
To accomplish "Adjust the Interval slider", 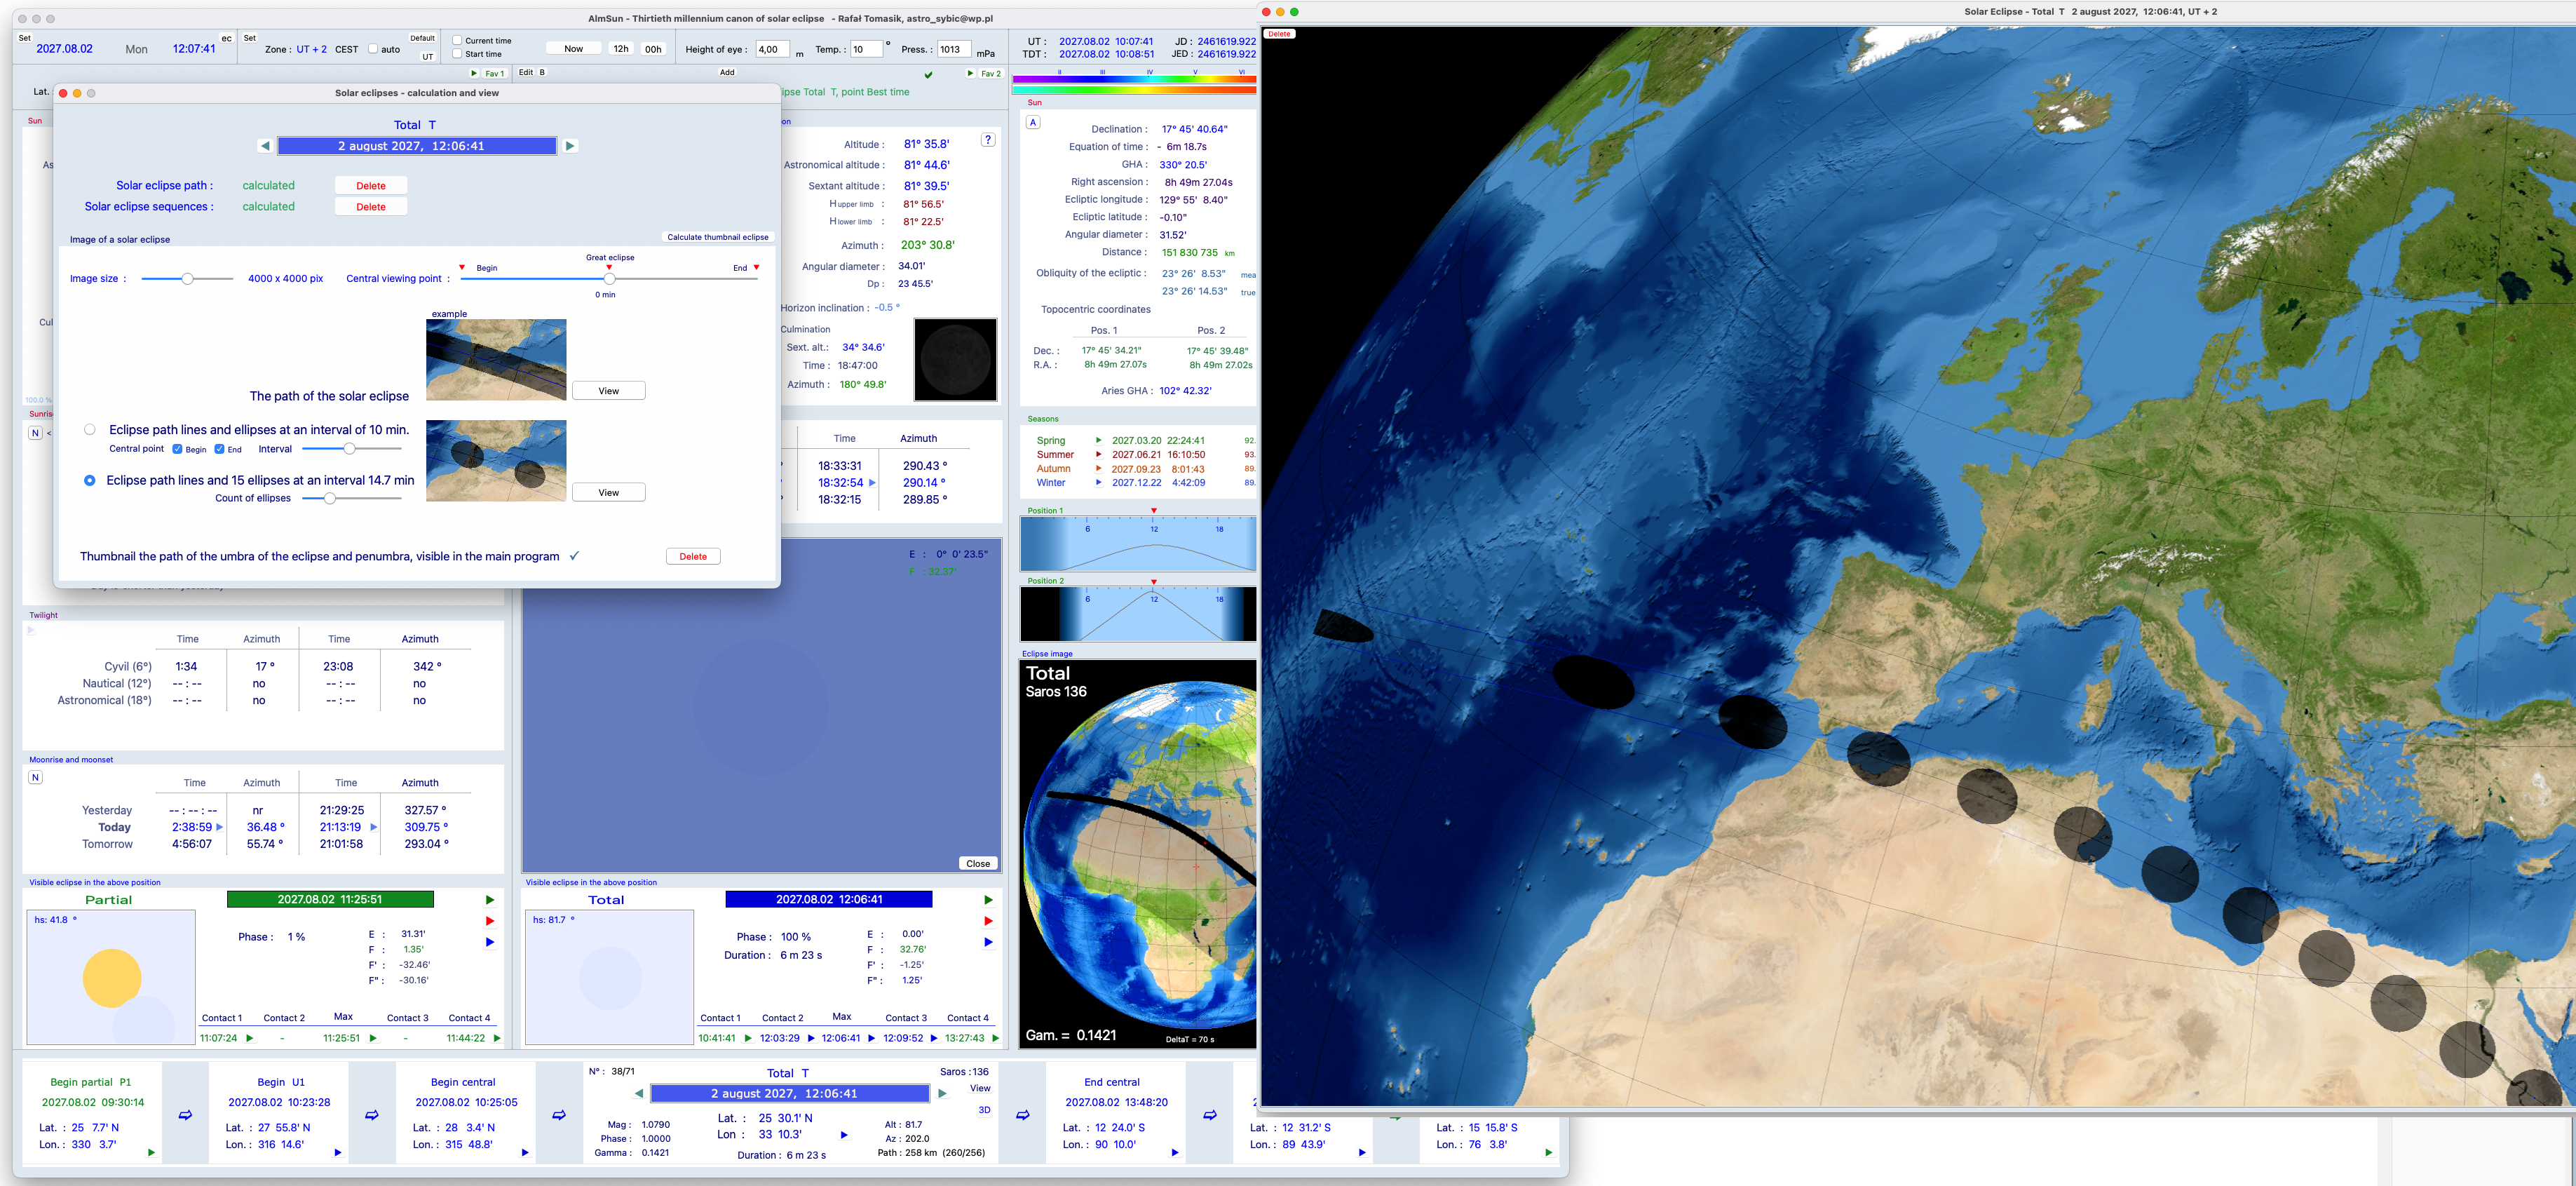I will pyautogui.click(x=349, y=449).
